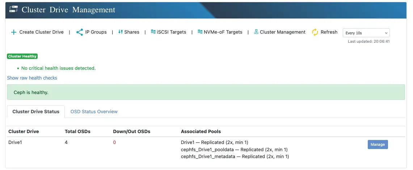This screenshot has width=413, height=170.
Task: Select the Cluster Drive Status tab
Action: [36, 111]
